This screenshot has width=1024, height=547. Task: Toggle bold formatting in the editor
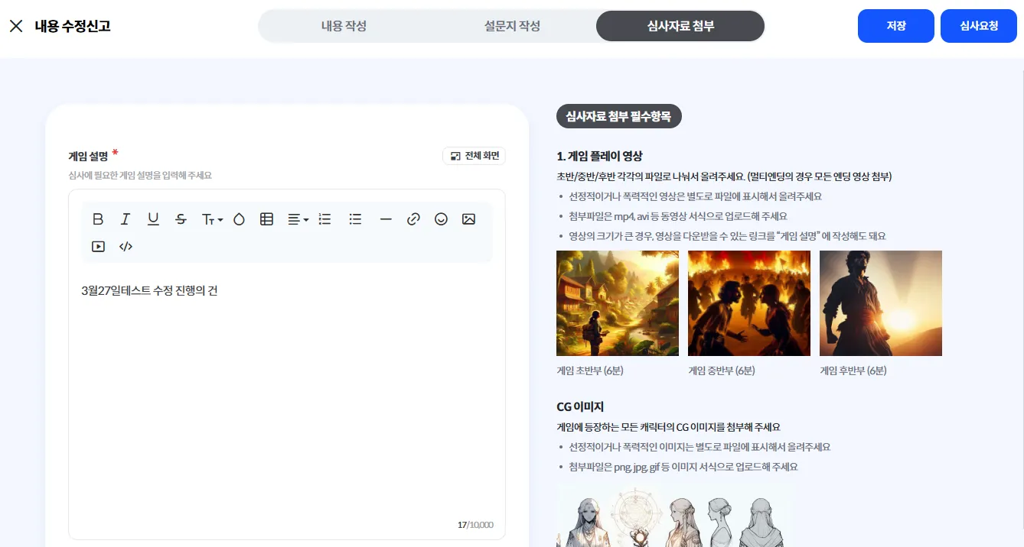[98, 219]
